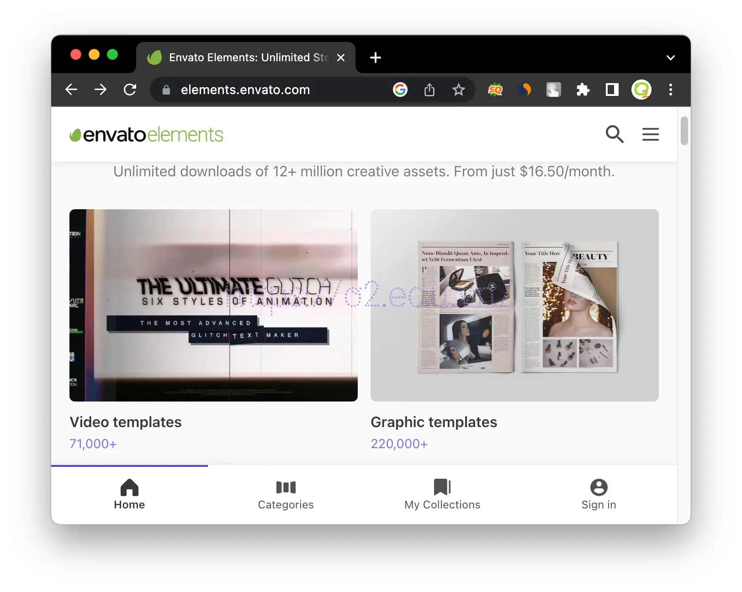Open the Chrome profile avatar
The height and width of the screenshot is (592, 742).
pos(641,90)
